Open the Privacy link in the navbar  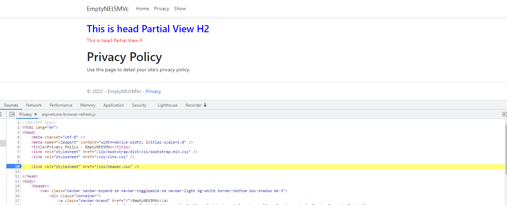pyautogui.click(x=162, y=8)
